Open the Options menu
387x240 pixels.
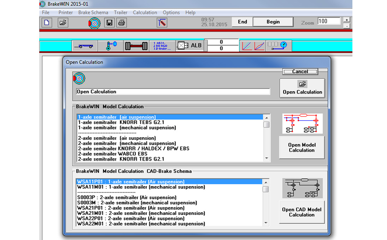tap(171, 13)
